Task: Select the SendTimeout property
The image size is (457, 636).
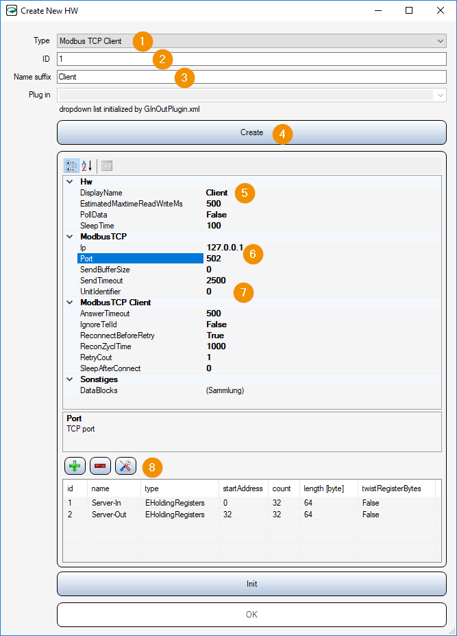Action: click(101, 281)
